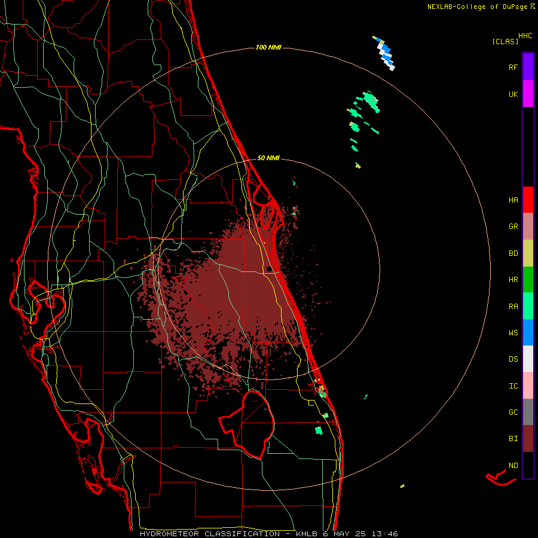Click the "[CLAS]" units label
Viewport: 538px width, 538px height.
coord(505,41)
